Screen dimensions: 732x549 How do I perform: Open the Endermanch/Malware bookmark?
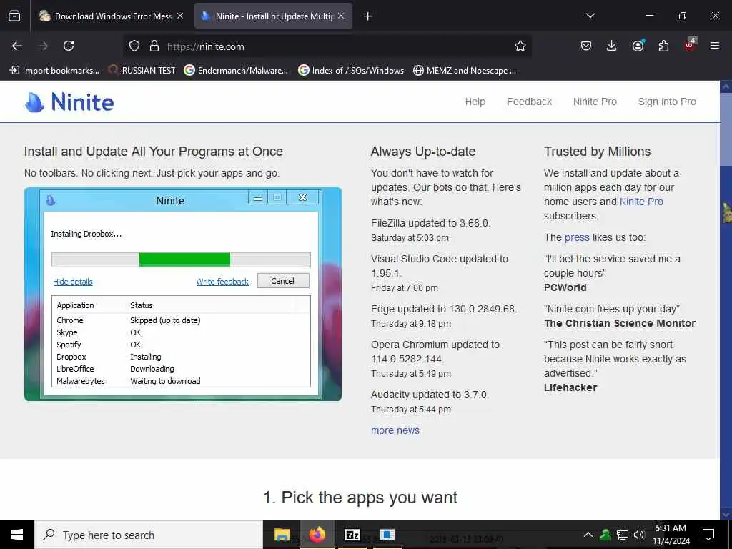(x=236, y=71)
